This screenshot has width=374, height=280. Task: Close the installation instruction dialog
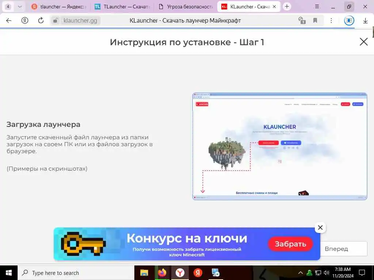363,42
